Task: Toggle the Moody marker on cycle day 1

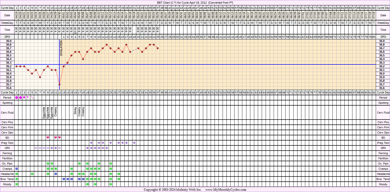Action: 17,184
